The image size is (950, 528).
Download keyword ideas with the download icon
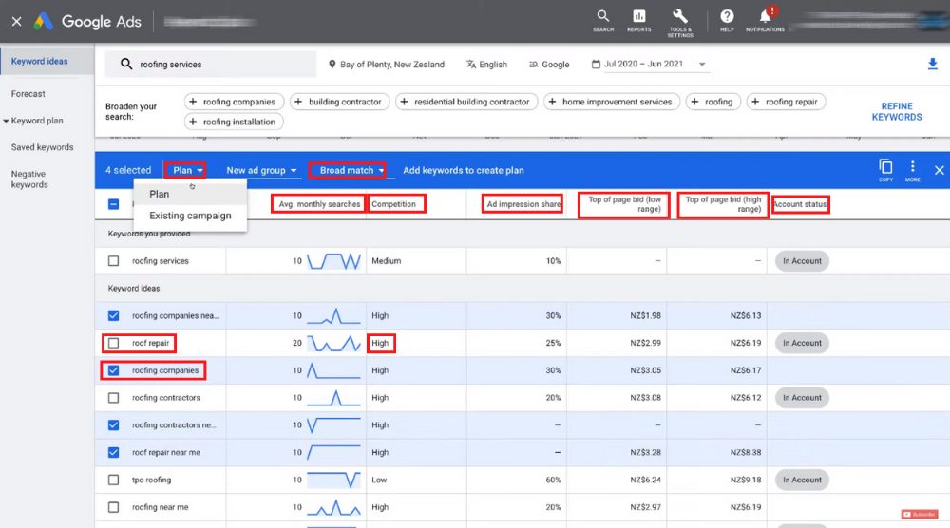(933, 64)
